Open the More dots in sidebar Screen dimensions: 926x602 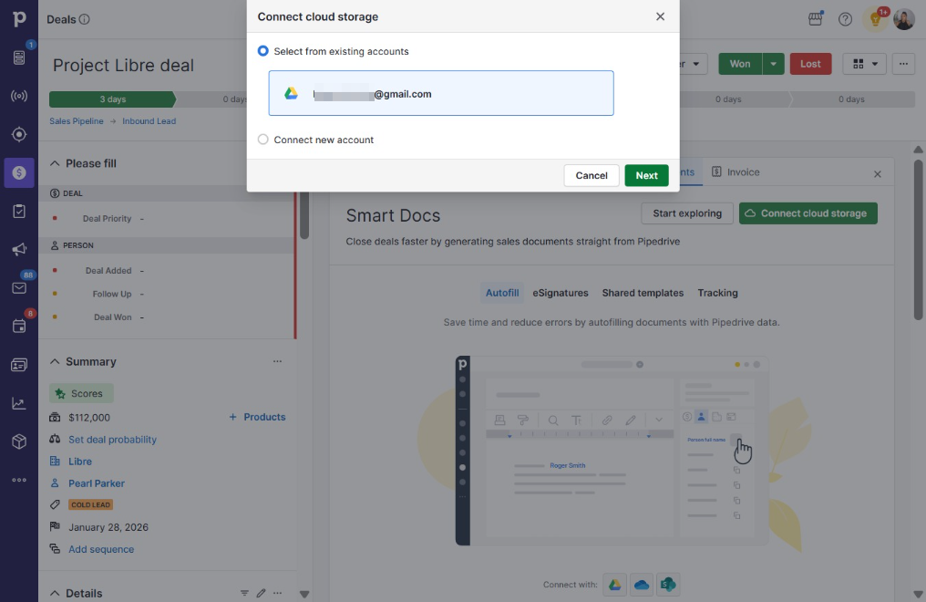click(x=19, y=480)
